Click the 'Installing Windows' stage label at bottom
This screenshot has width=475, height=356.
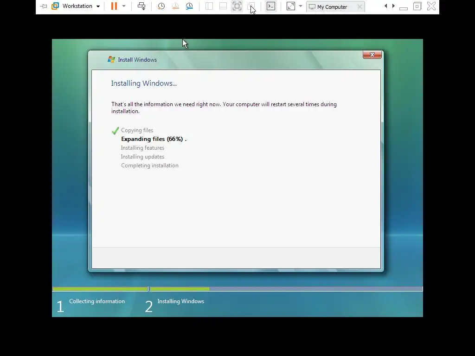click(181, 301)
